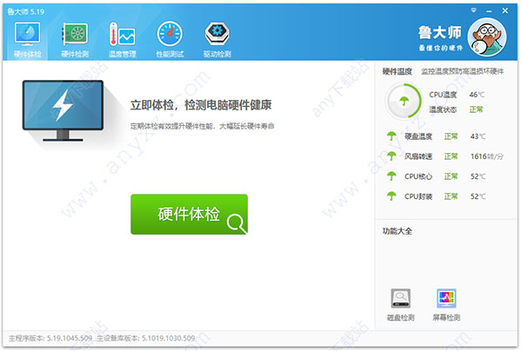Start the green 硬件体检 scan button
The image size is (522, 351).
[x=189, y=215]
